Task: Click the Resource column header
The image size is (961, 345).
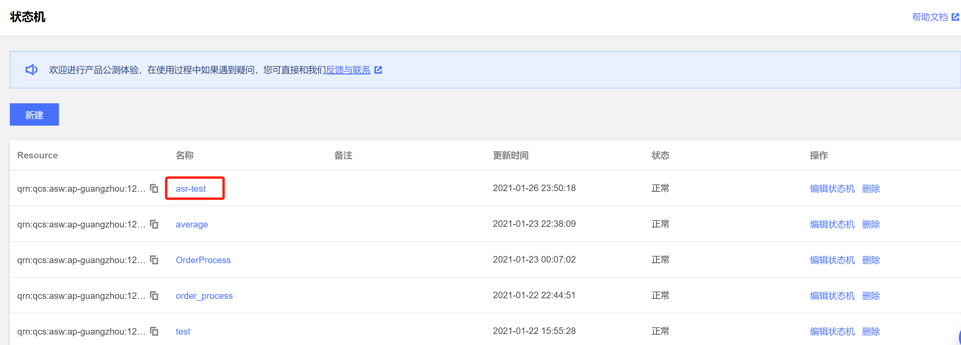Action: point(37,155)
